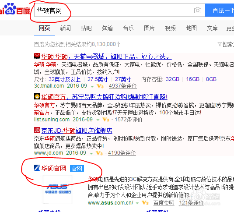Expand dropdown arrow after 3c.tmall.com 2016-09

point(92,86)
